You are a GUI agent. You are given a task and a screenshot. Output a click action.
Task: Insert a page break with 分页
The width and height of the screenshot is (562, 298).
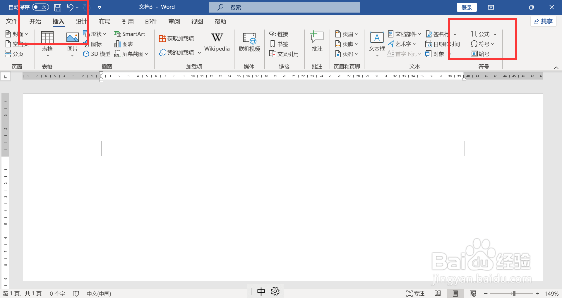(14, 54)
